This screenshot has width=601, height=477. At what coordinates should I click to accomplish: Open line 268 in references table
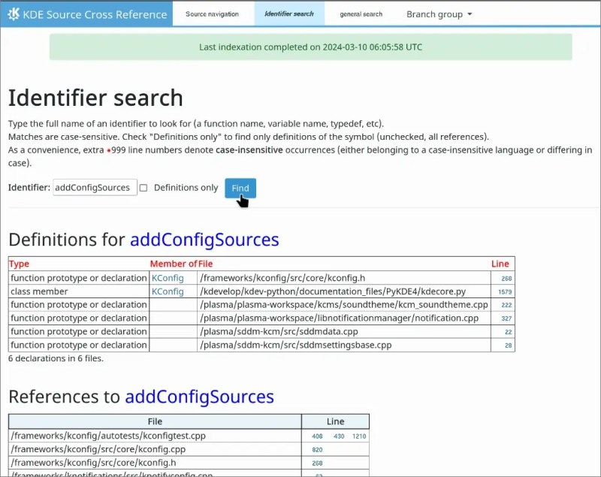tap(317, 463)
